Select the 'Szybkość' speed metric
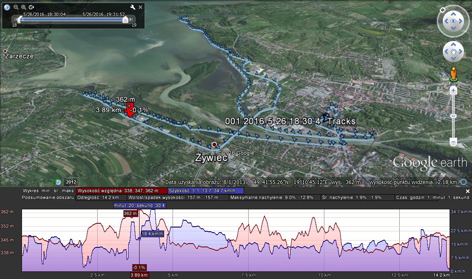Screen dimensions: 472x279 pos(206,191)
